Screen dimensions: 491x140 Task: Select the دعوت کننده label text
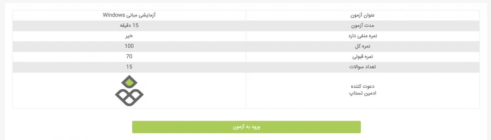pos(362,86)
